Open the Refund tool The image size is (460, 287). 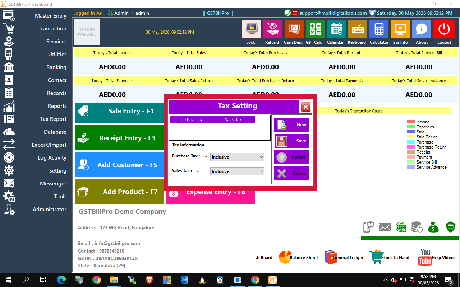click(273, 29)
